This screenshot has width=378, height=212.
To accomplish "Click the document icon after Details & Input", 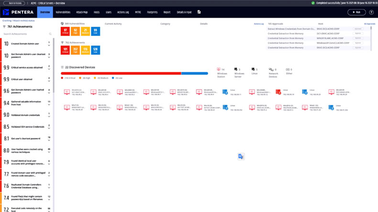I will click(x=199, y=12).
